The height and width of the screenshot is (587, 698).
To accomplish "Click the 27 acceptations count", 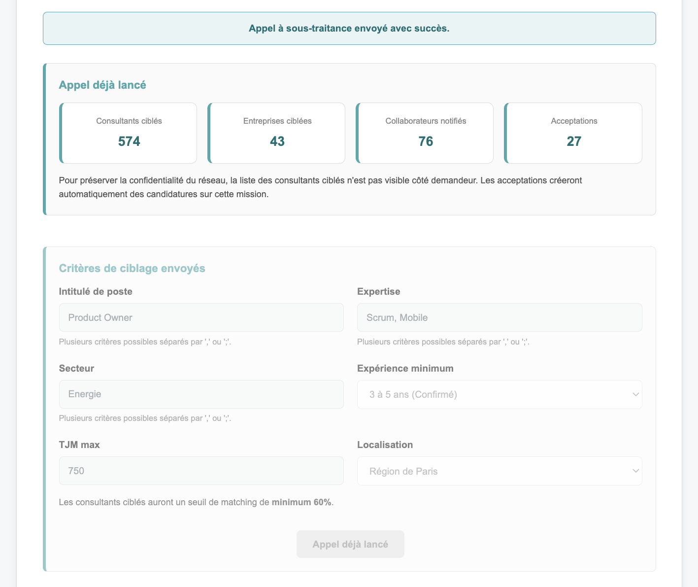I will 574,141.
